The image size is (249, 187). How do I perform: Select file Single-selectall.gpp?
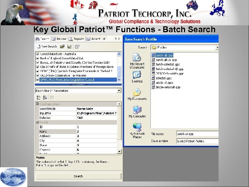click(166, 87)
